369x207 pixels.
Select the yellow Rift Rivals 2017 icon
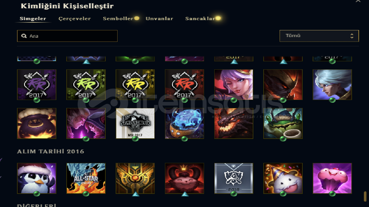[x=135, y=84]
